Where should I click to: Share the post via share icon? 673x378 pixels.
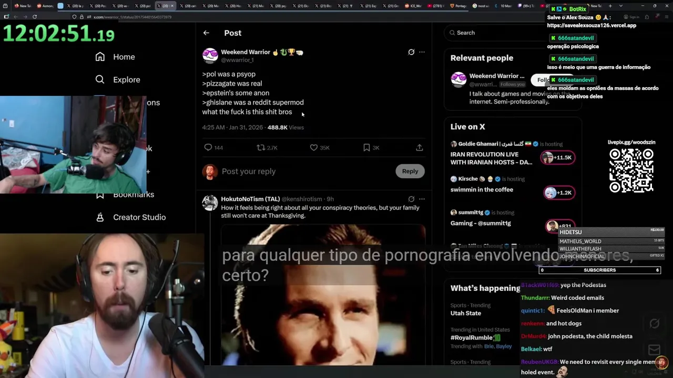point(420,148)
